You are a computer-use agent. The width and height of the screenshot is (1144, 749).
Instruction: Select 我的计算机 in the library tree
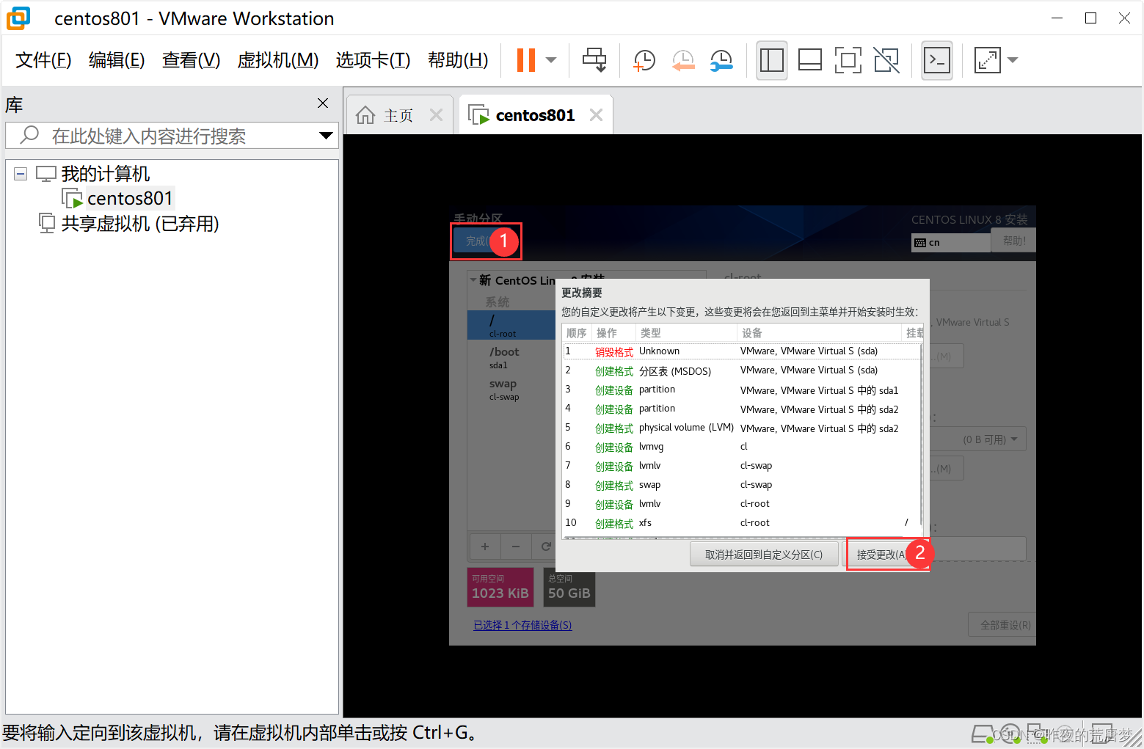pyautogui.click(x=106, y=174)
